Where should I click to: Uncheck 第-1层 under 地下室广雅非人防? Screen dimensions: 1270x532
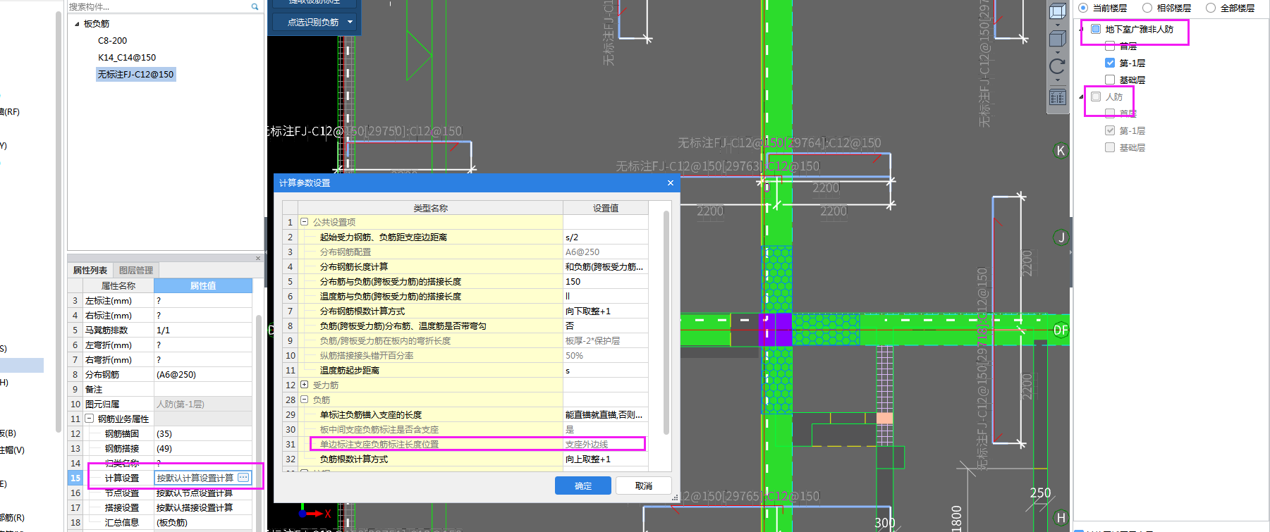(x=1110, y=63)
